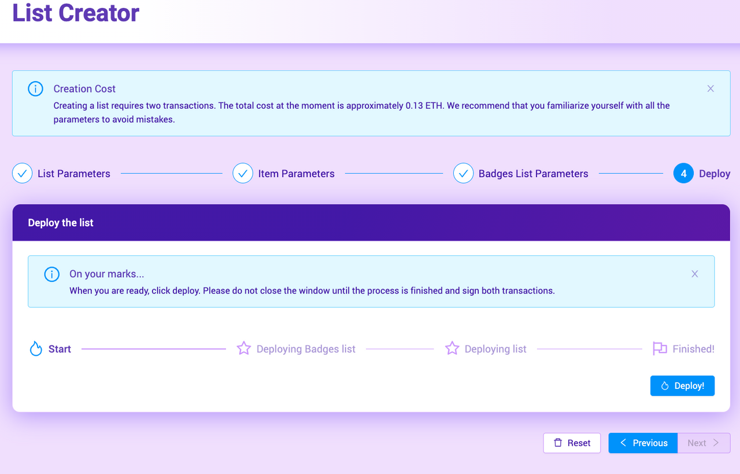Reset the list creator form
The width and height of the screenshot is (740, 474).
tap(572, 443)
